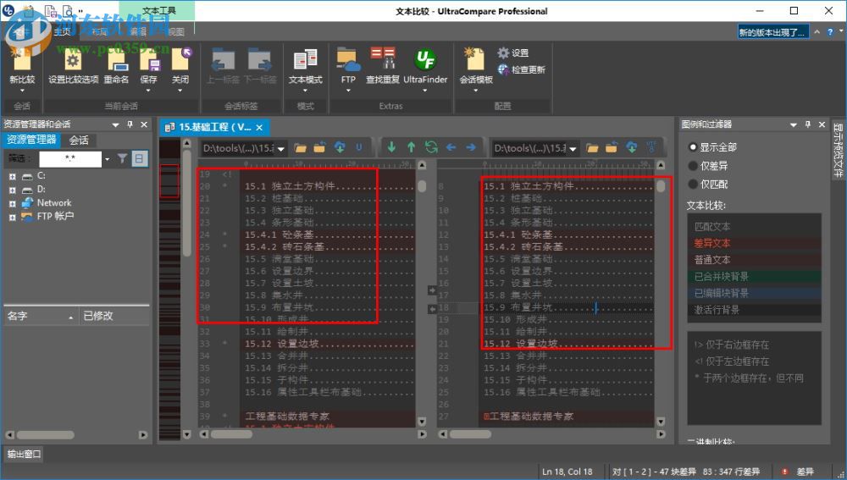The height and width of the screenshot is (480, 847).
Task: Select the 仅差异 radio option
Action: coord(693,166)
